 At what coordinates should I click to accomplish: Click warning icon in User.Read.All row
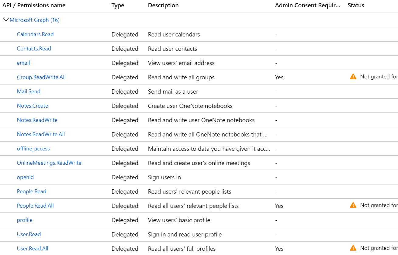(353, 248)
